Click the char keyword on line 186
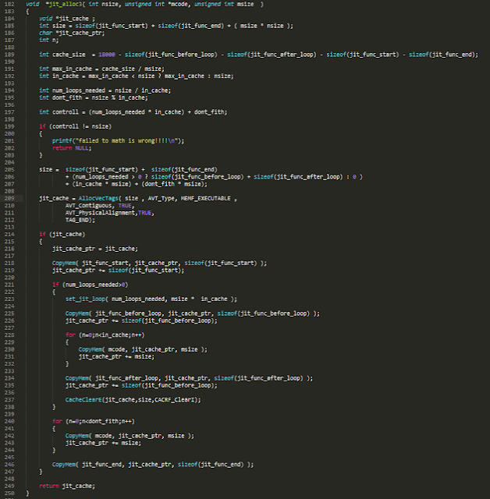The image size is (490, 499). pos(45,33)
